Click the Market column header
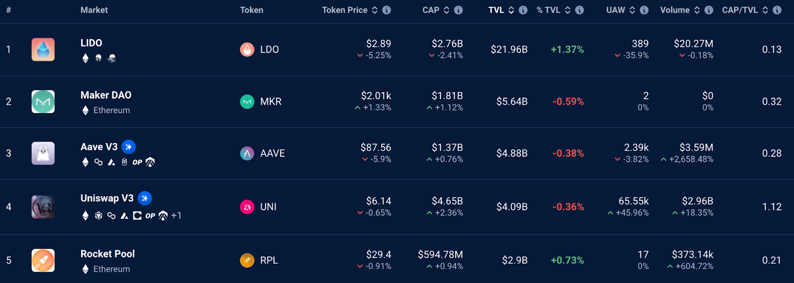This screenshot has width=794, height=283. tap(94, 10)
